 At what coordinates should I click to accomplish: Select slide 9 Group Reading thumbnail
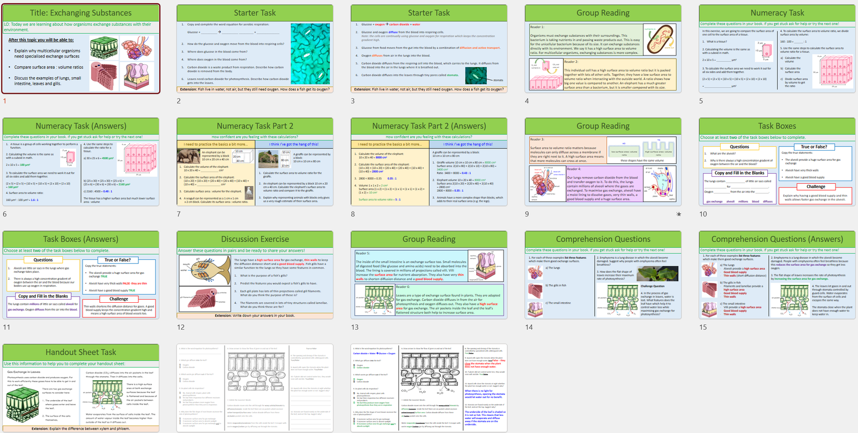pos(603,162)
